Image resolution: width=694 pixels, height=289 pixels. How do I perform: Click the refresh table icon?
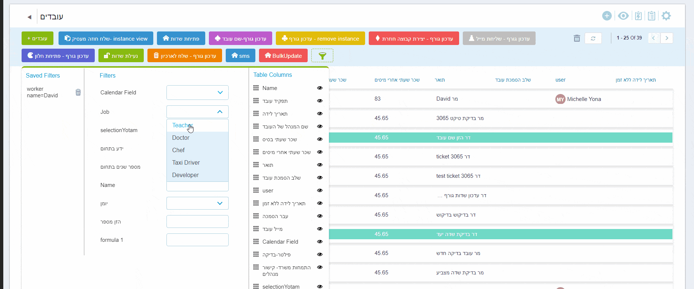pos(593,38)
